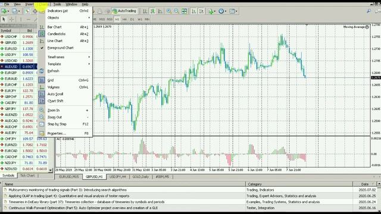
Task: Select the M15 timeframe button
Action: 102,19
